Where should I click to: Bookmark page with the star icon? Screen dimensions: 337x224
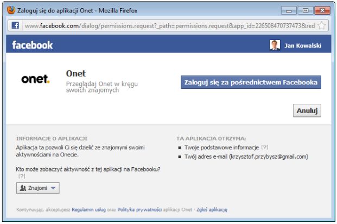(x=321, y=25)
